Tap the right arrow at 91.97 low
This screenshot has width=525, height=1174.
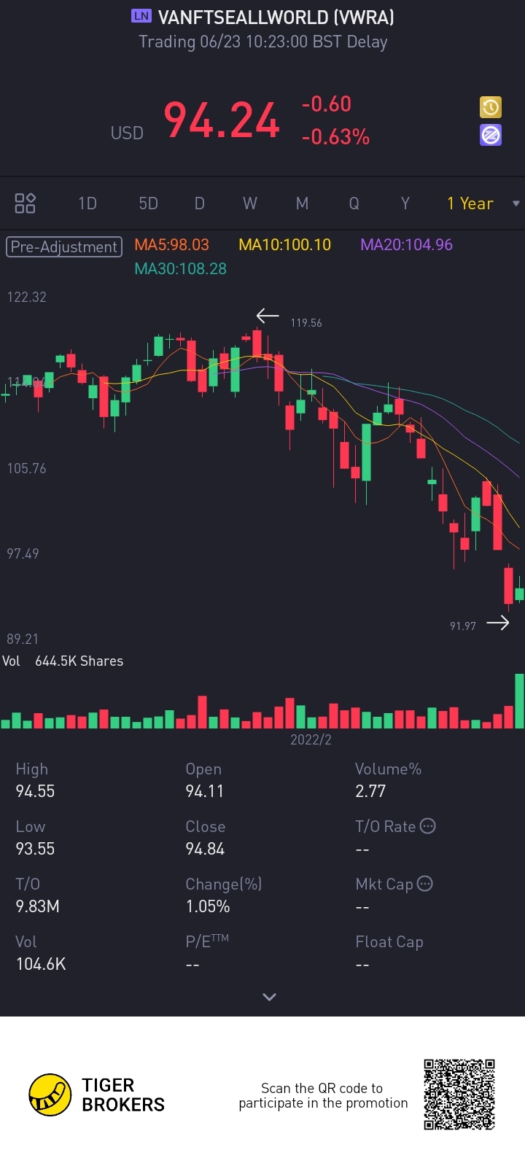(x=498, y=623)
